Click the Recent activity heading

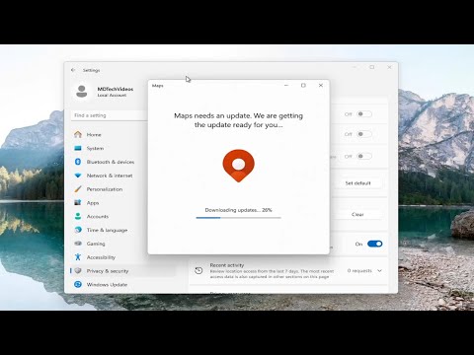click(227, 265)
